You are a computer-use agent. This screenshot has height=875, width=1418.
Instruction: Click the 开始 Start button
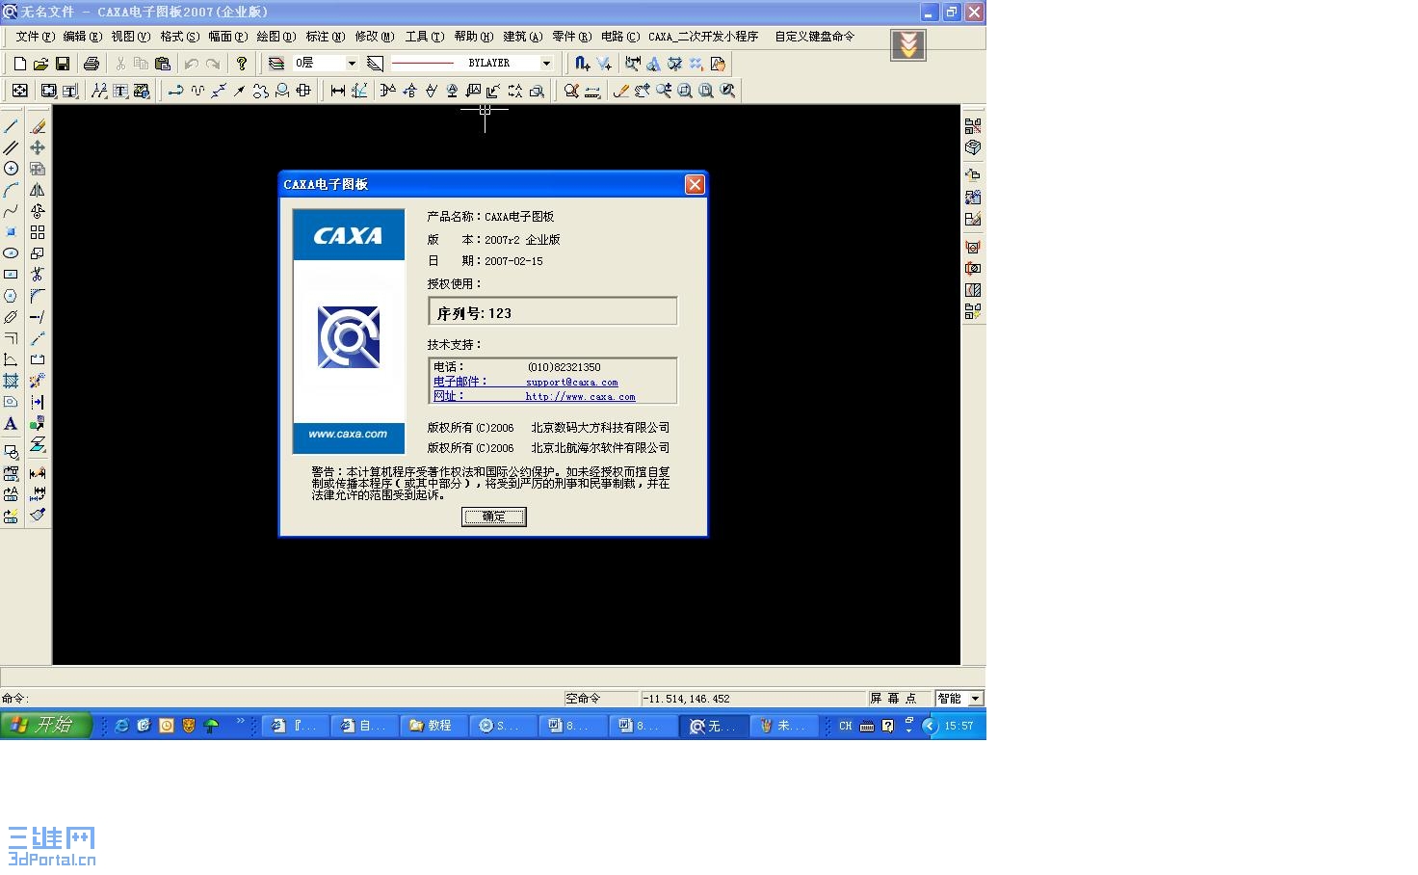coord(46,726)
